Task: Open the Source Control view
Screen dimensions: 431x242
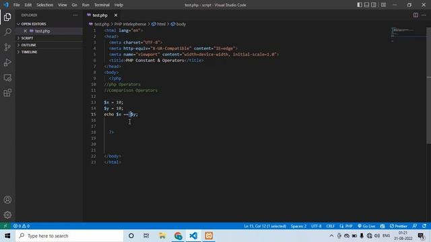Action: click(7, 47)
